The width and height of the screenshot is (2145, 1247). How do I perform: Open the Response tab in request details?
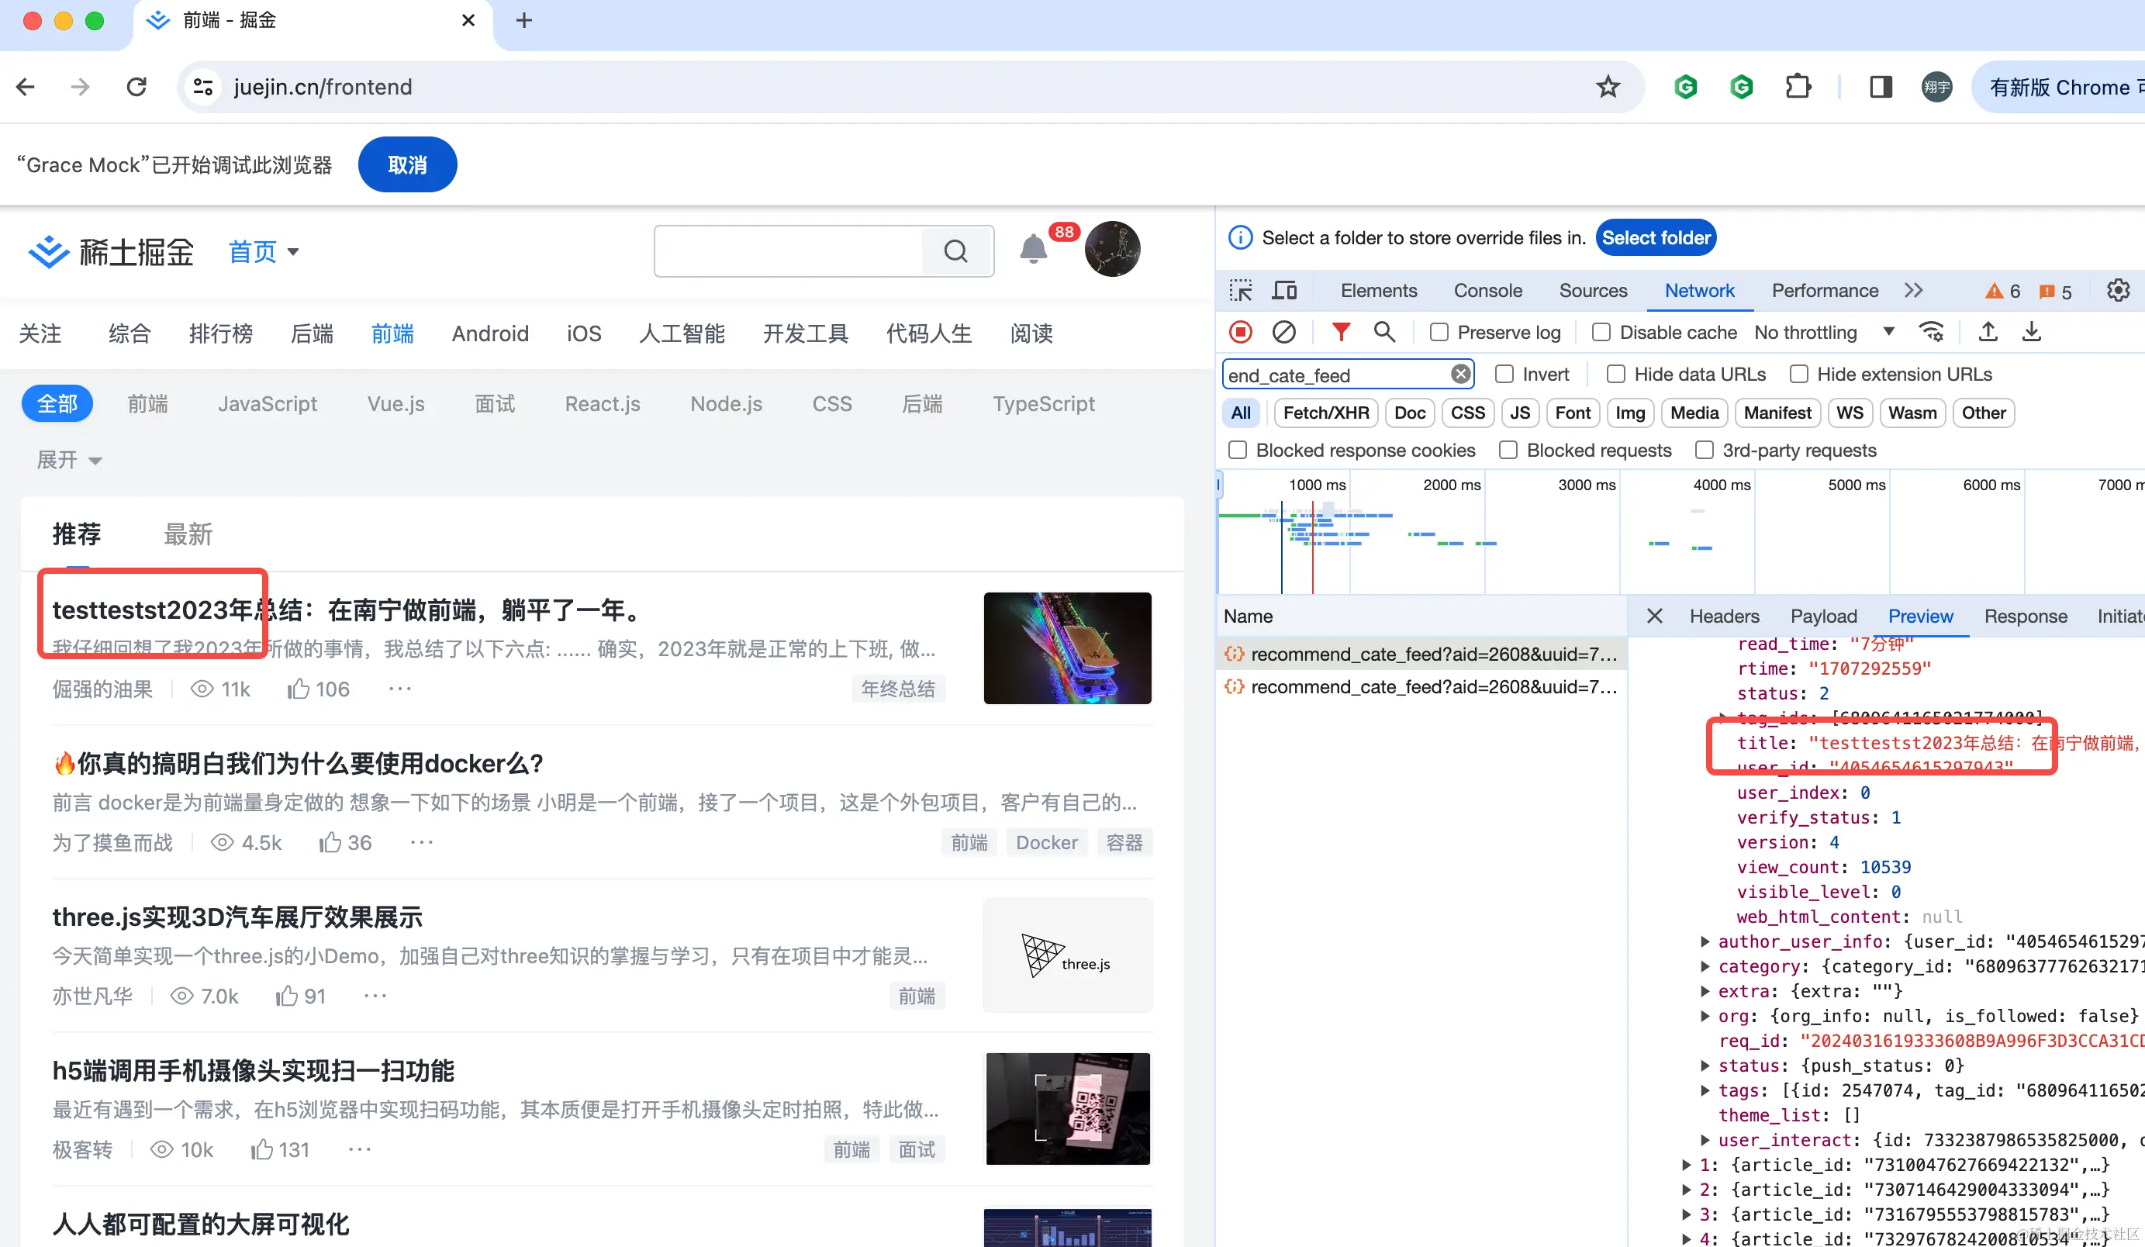pos(2025,617)
